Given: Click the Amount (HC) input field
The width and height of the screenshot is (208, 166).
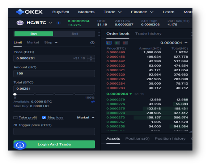Looking at the screenshot, I should [54, 73].
